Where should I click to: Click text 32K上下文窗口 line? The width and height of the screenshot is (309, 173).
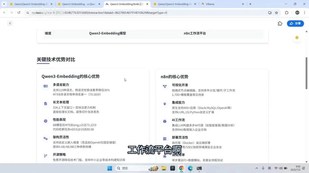pyautogui.click(x=74, y=108)
